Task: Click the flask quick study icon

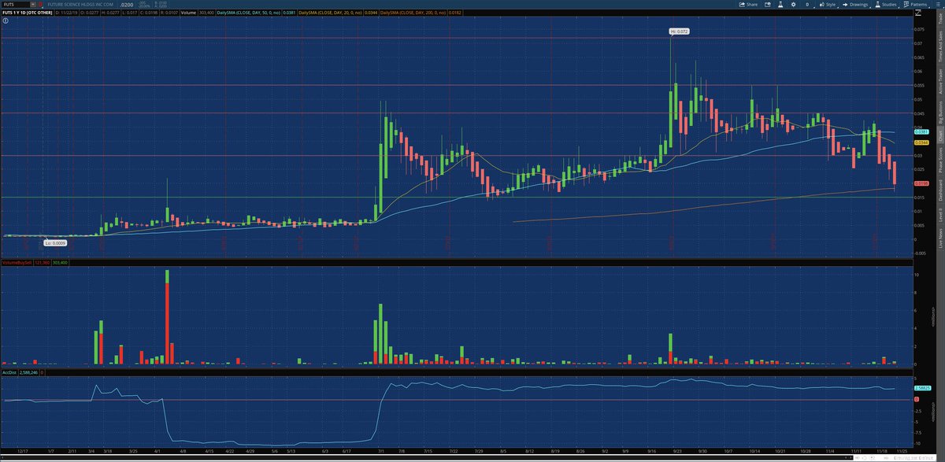Action: (x=780, y=4)
